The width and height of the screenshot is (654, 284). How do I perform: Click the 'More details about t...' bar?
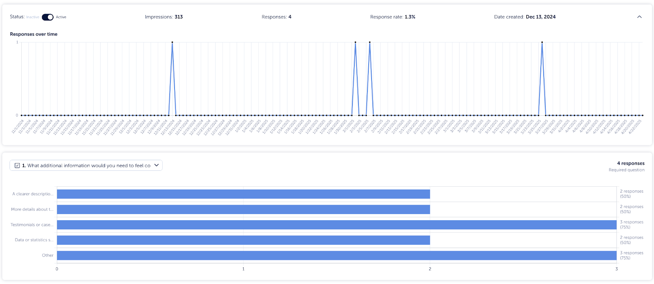click(x=243, y=210)
